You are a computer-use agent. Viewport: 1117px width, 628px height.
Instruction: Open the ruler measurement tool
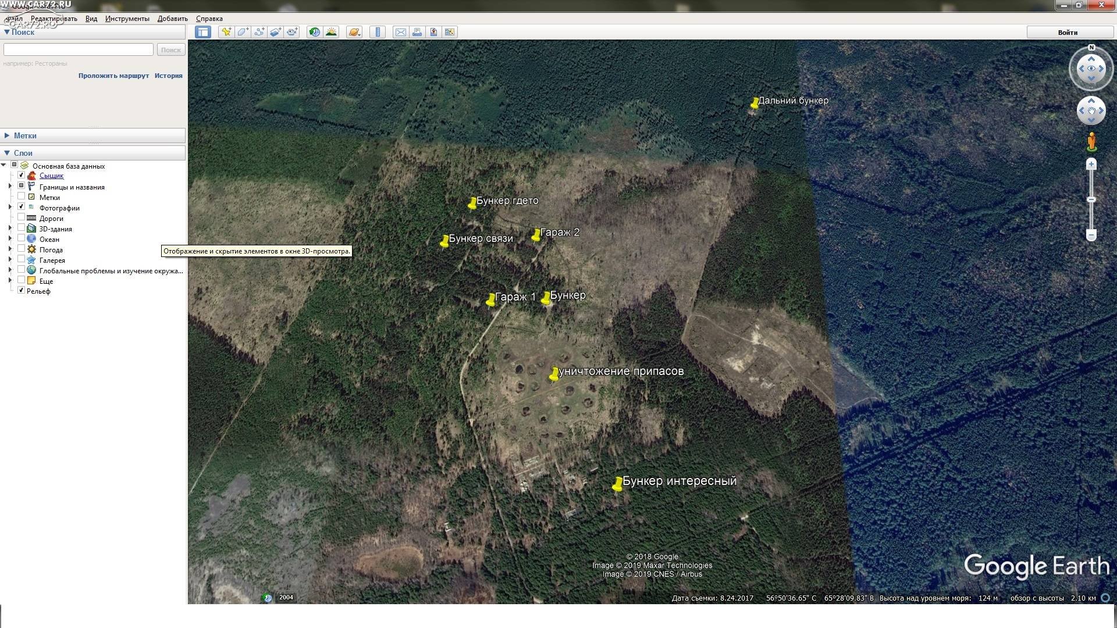point(378,32)
